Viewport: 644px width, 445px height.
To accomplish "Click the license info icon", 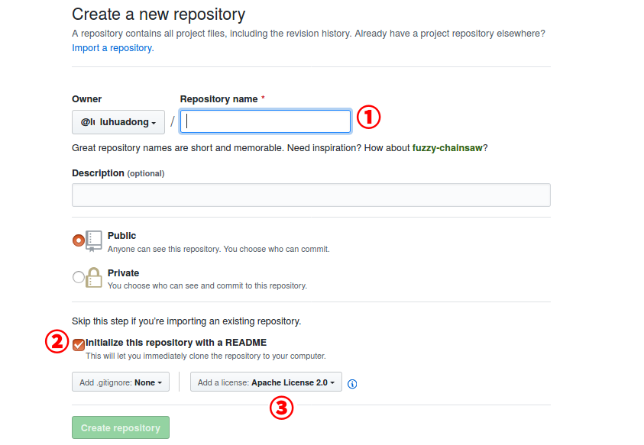I will coord(352,384).
